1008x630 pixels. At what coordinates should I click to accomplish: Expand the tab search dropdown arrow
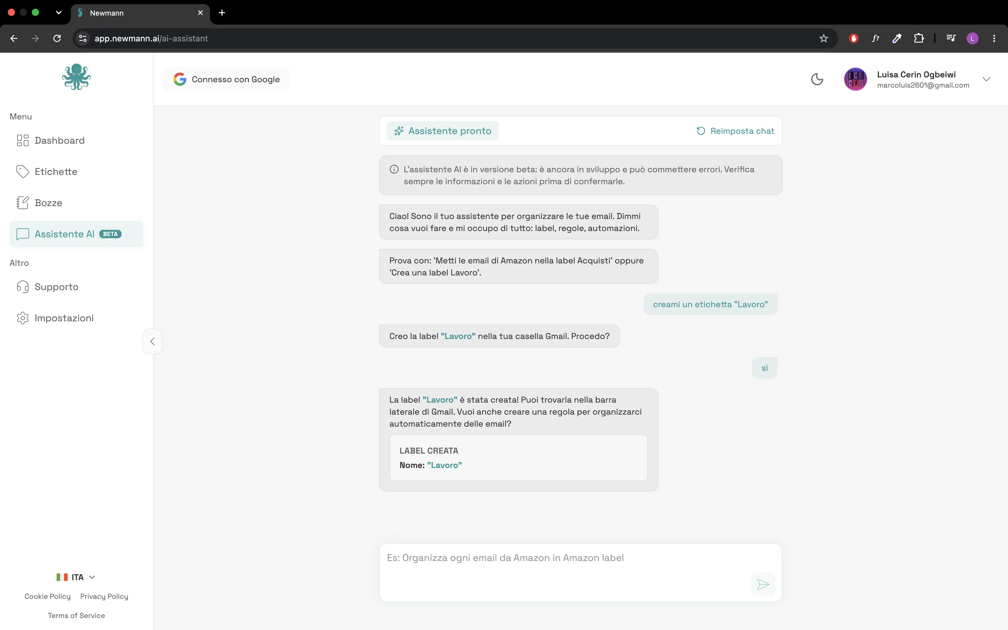(59, 13)
